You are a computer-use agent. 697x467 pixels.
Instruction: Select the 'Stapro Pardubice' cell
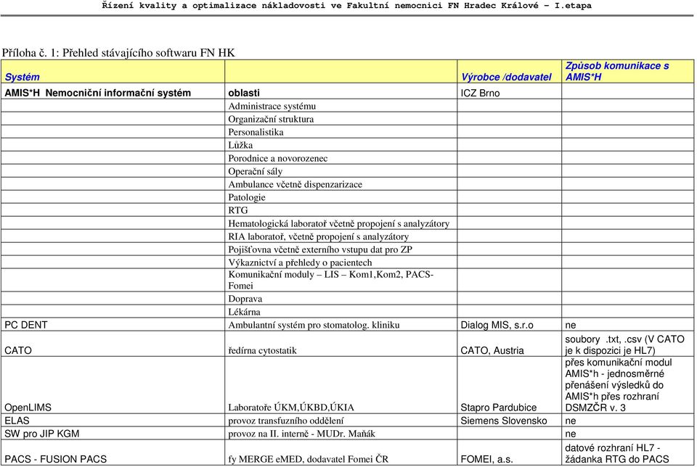[x=510, y=385]
